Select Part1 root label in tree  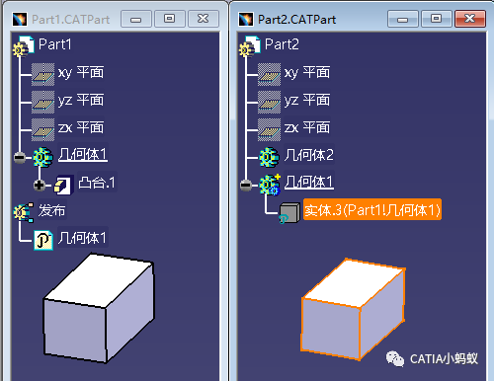[54, 44]
